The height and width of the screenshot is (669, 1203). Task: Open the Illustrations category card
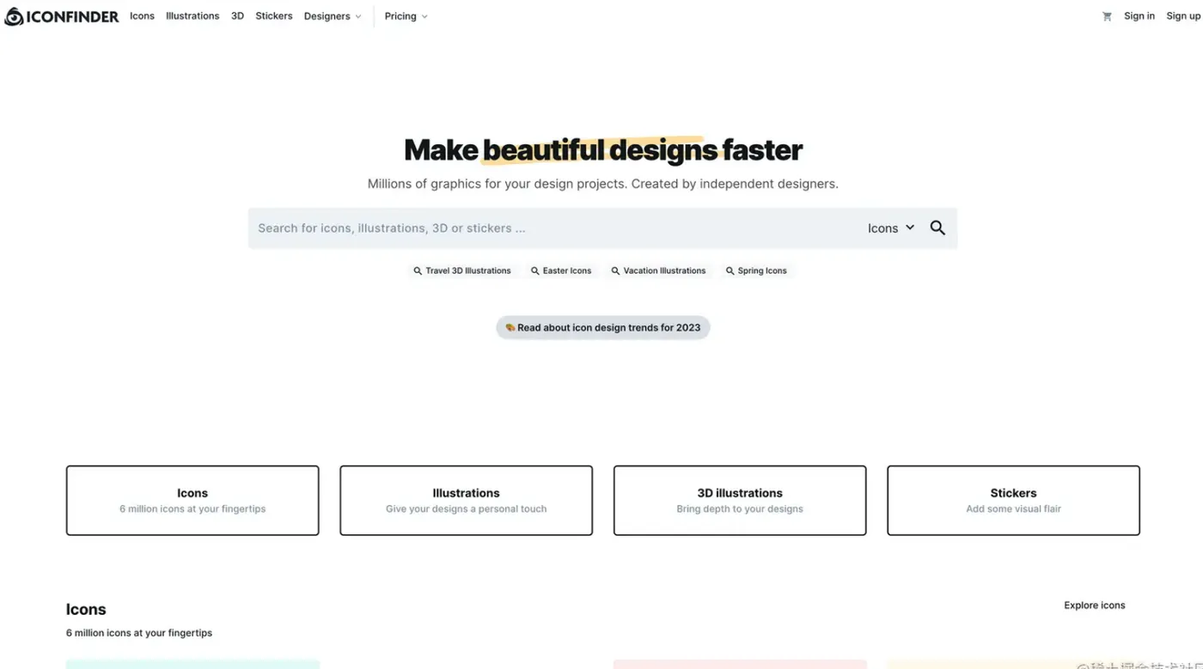(x=466, y=501)
